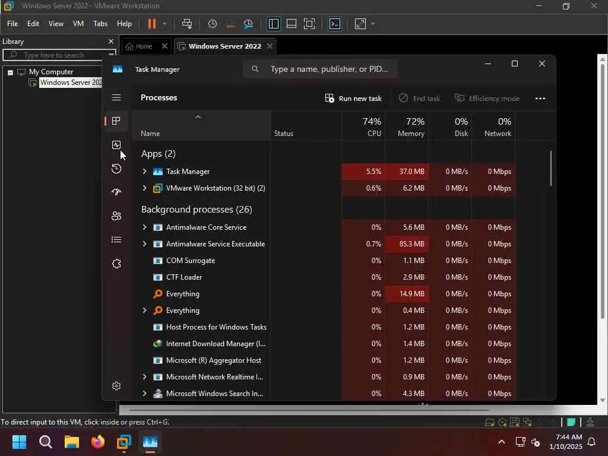The image size is (608, 456).
Task: Open Startup apps page in sidebar
Action: (x=116, y=192)
